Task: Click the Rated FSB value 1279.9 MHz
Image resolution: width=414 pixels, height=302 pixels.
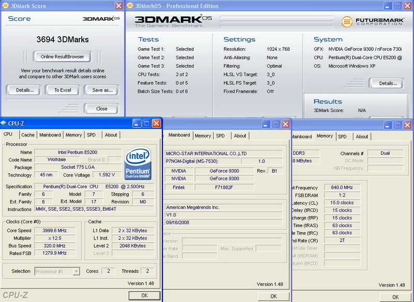Action: point(55,253)
